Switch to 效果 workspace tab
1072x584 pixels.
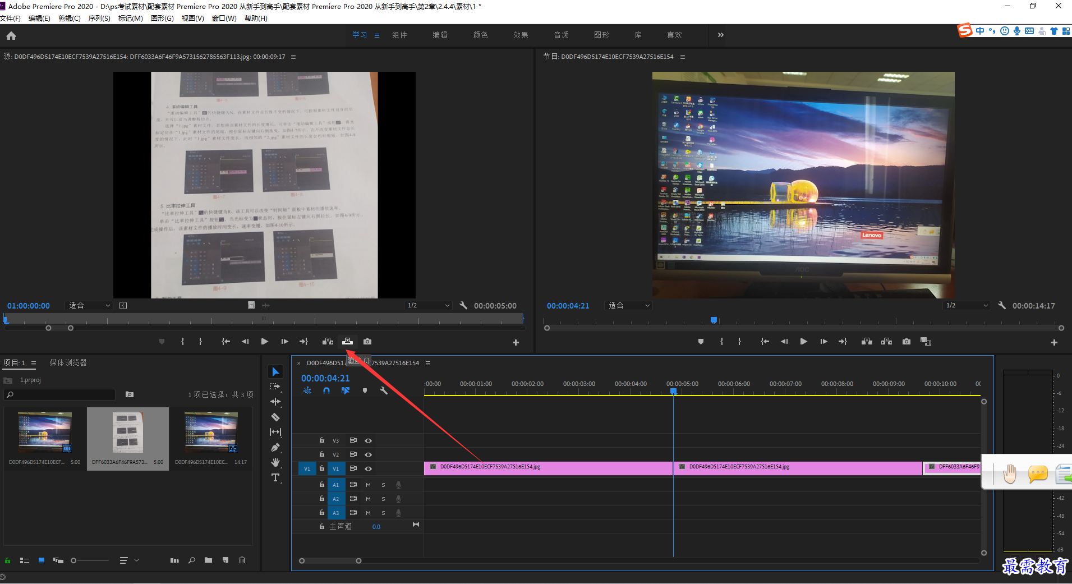[x=521, y=35]
